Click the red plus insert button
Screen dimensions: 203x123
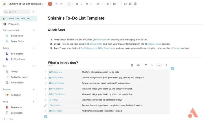coord(50,4)
